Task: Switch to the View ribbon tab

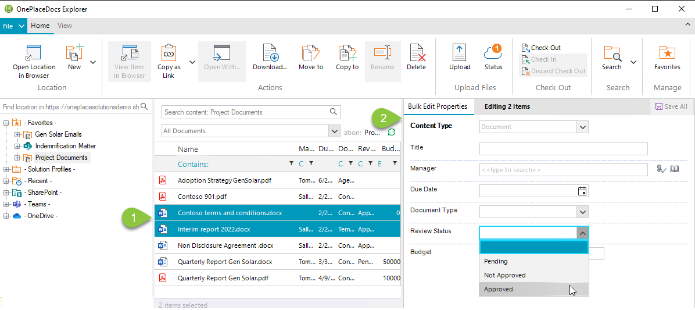Action: click(65, 26)
